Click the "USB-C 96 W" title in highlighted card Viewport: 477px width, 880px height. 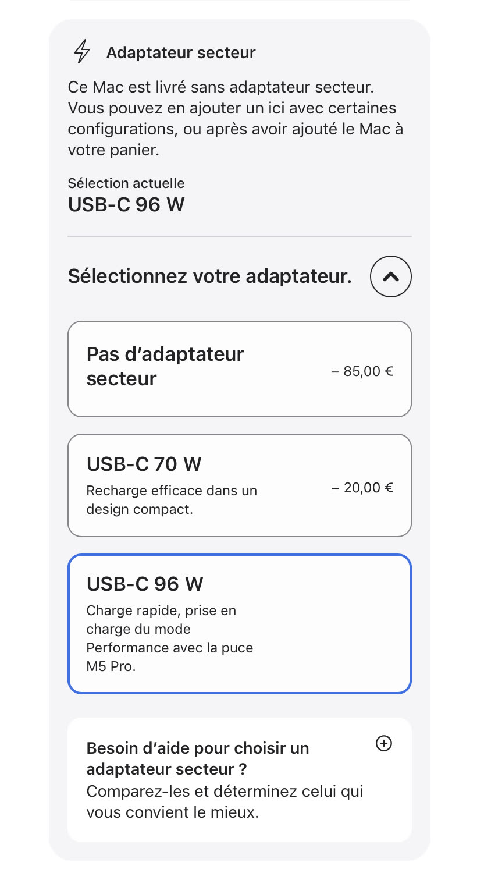pyautogui.click(x=145, y=584)
